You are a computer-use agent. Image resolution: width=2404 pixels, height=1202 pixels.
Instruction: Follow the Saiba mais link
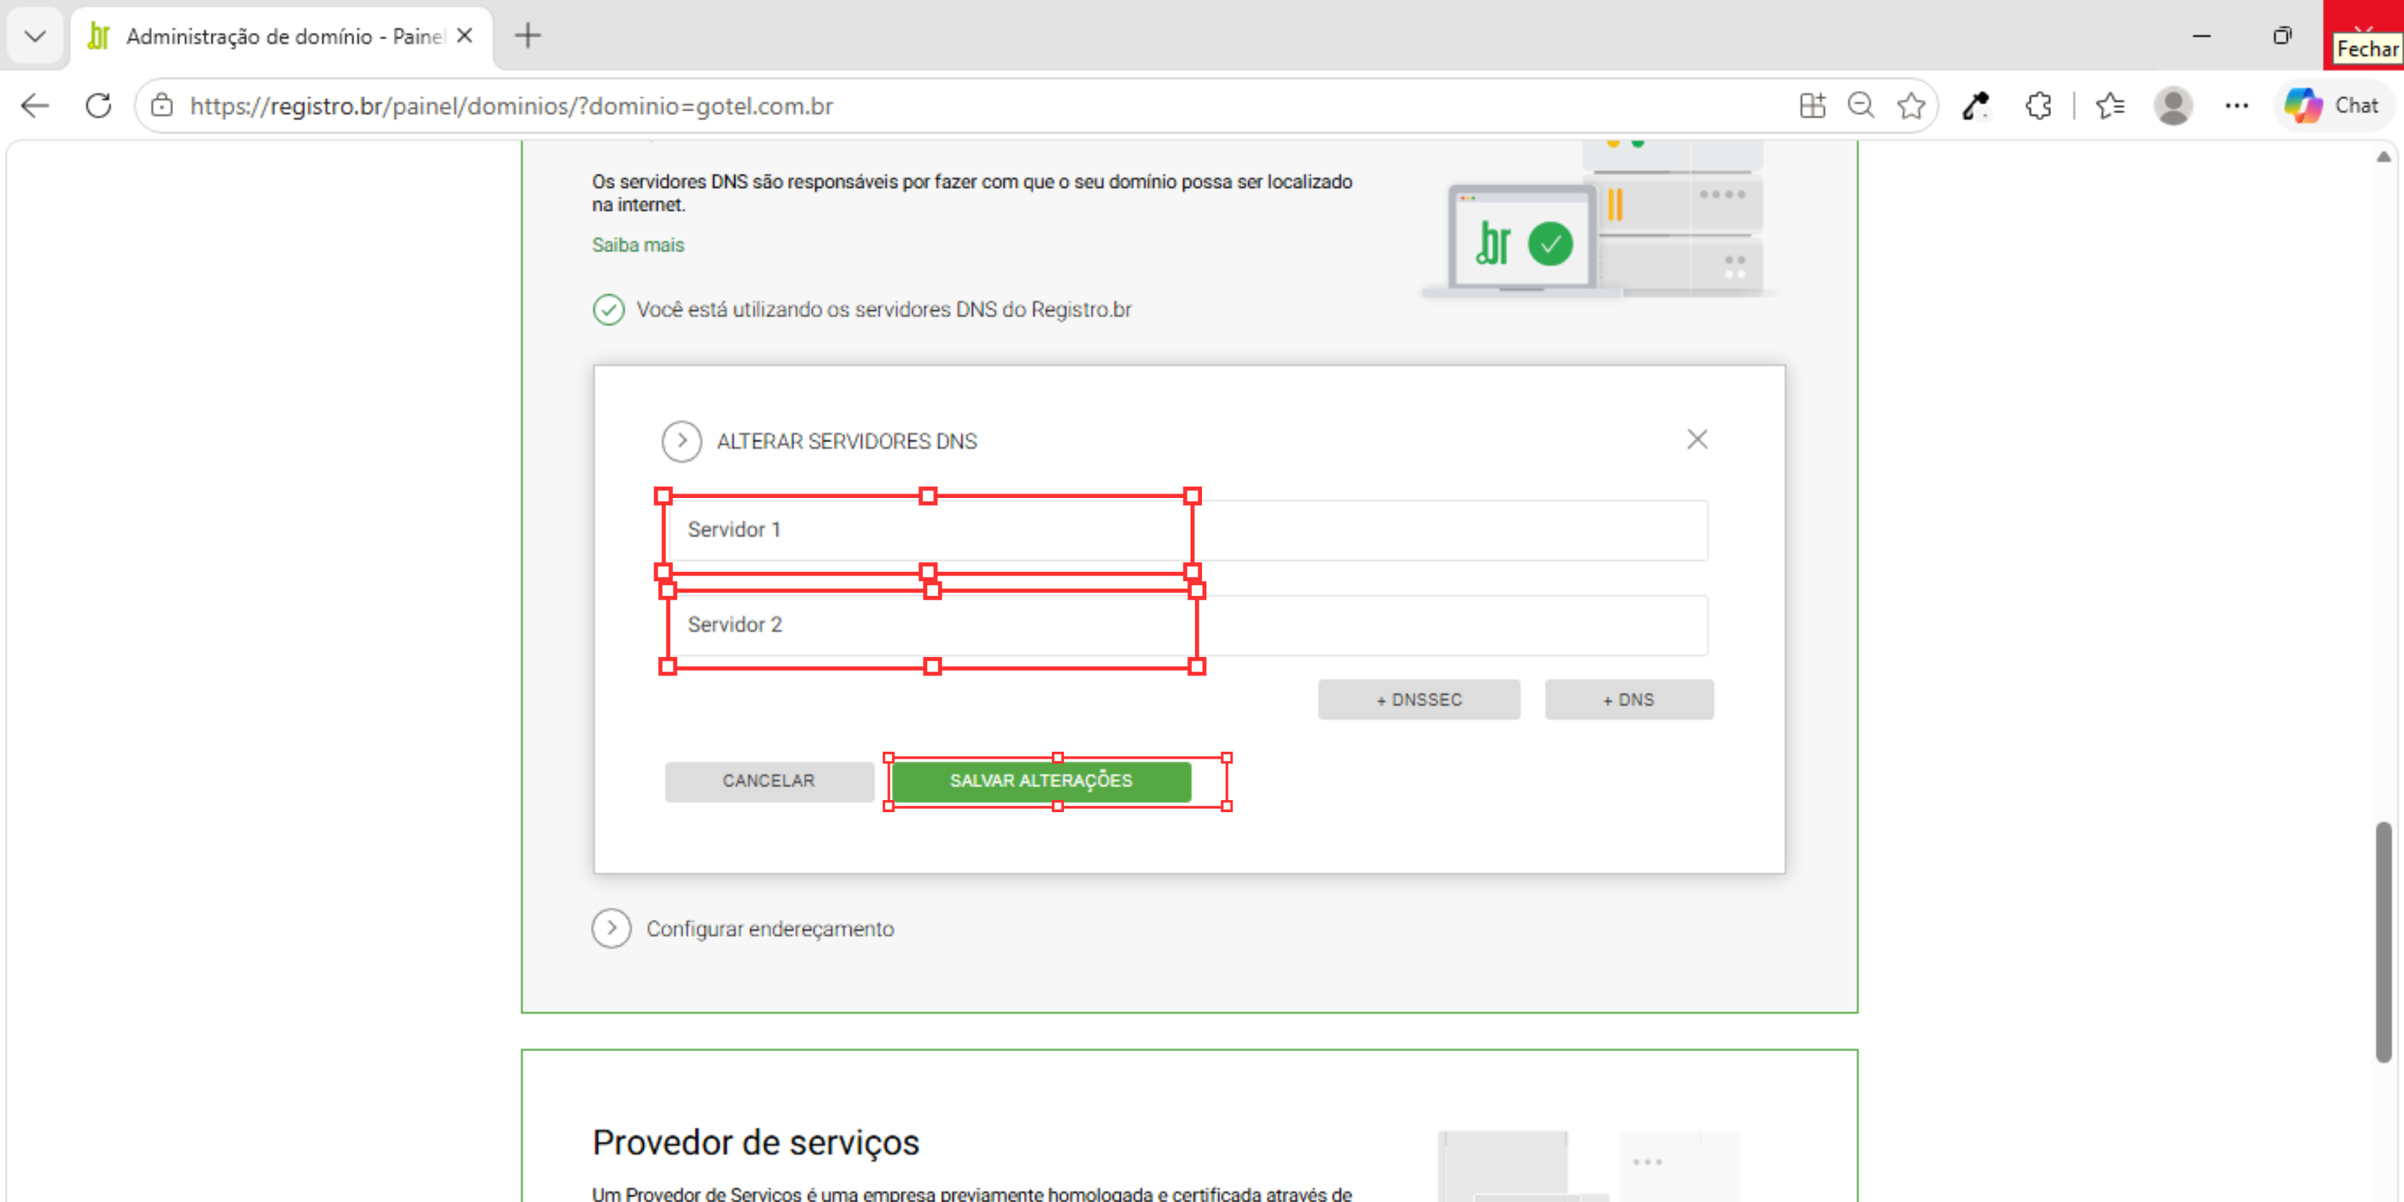pyautogui.click(x=637, y=244)
